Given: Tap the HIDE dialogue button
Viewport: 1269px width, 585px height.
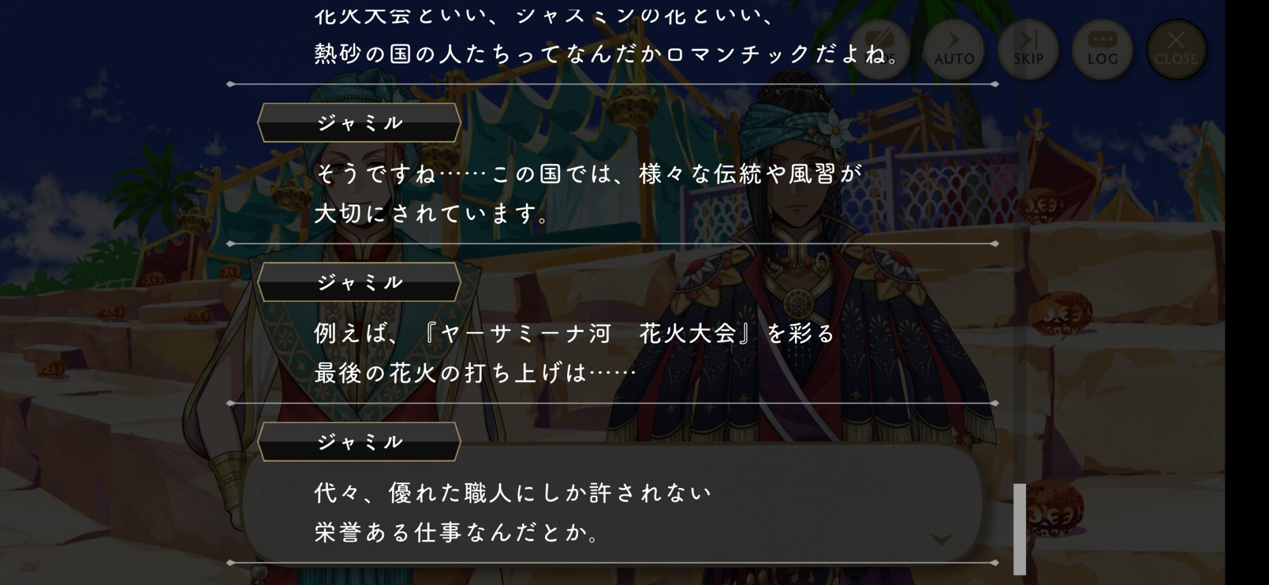Looking at the screenshot, I should pyautogui.click(x=879, y=49).
